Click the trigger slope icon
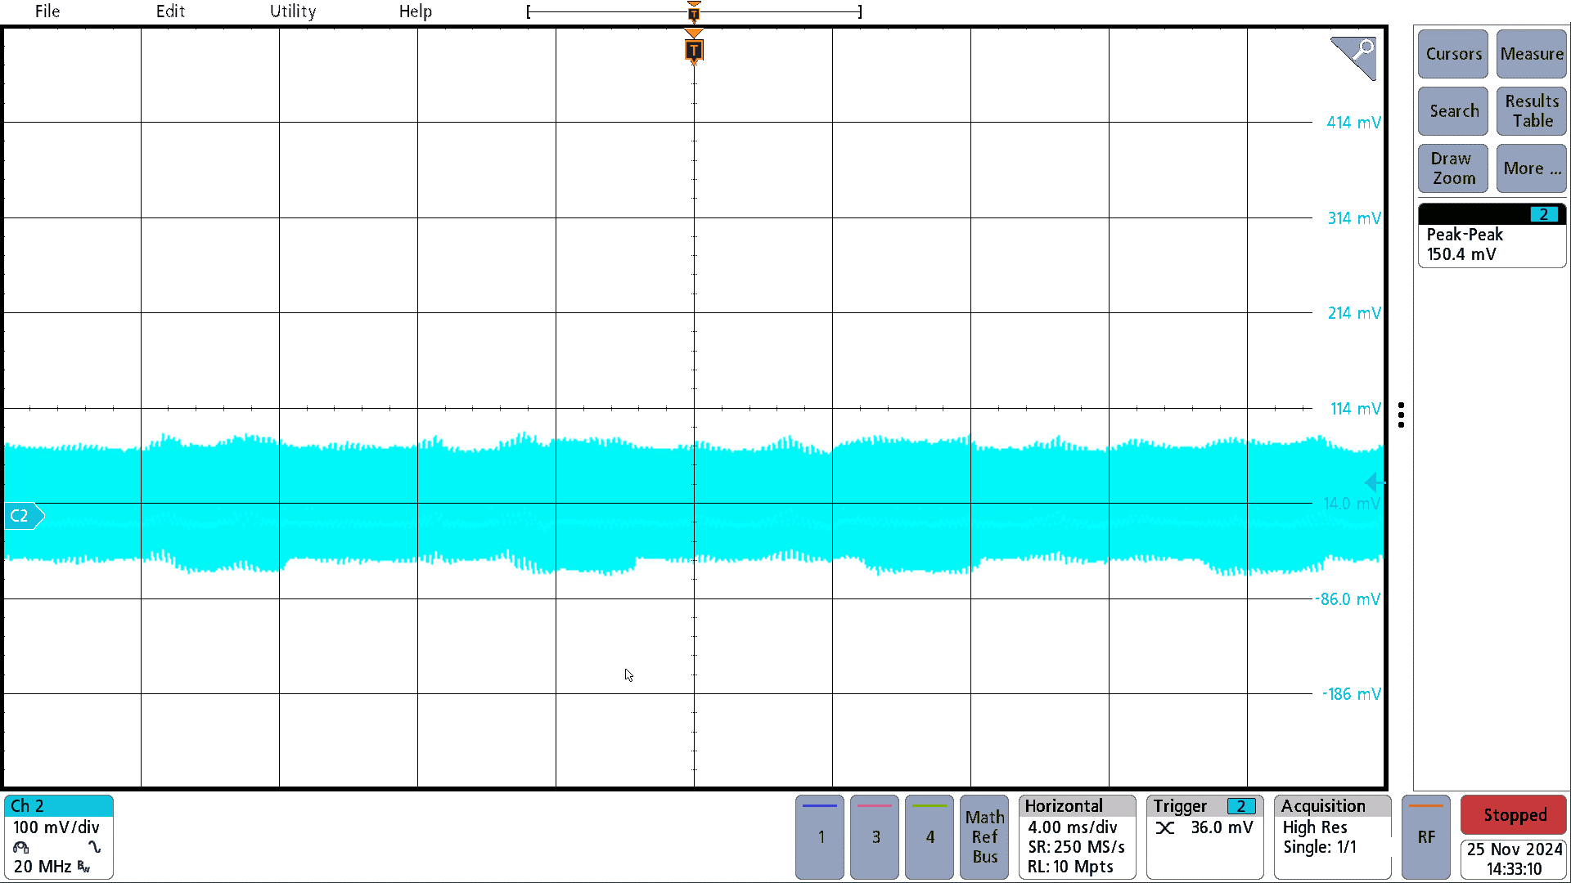This screenshot has width=1571, height=883. point(1165,828)
